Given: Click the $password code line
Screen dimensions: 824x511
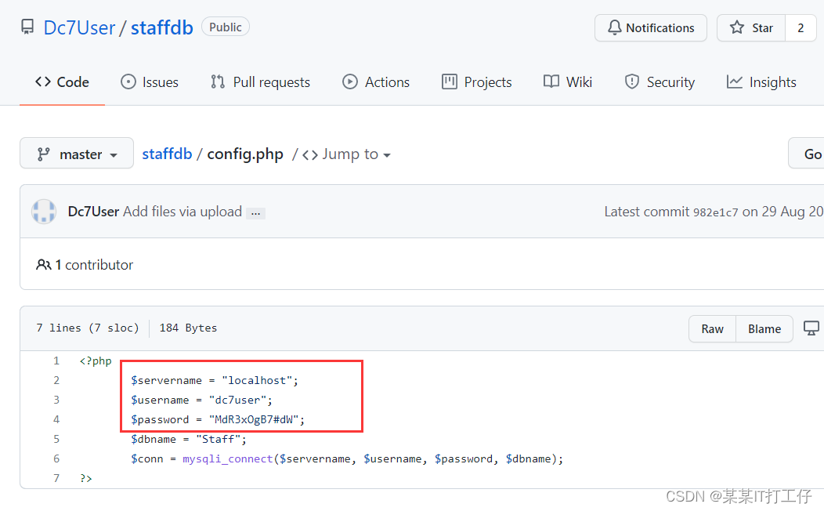Looking at the screenshot, I should pos(218,419).
